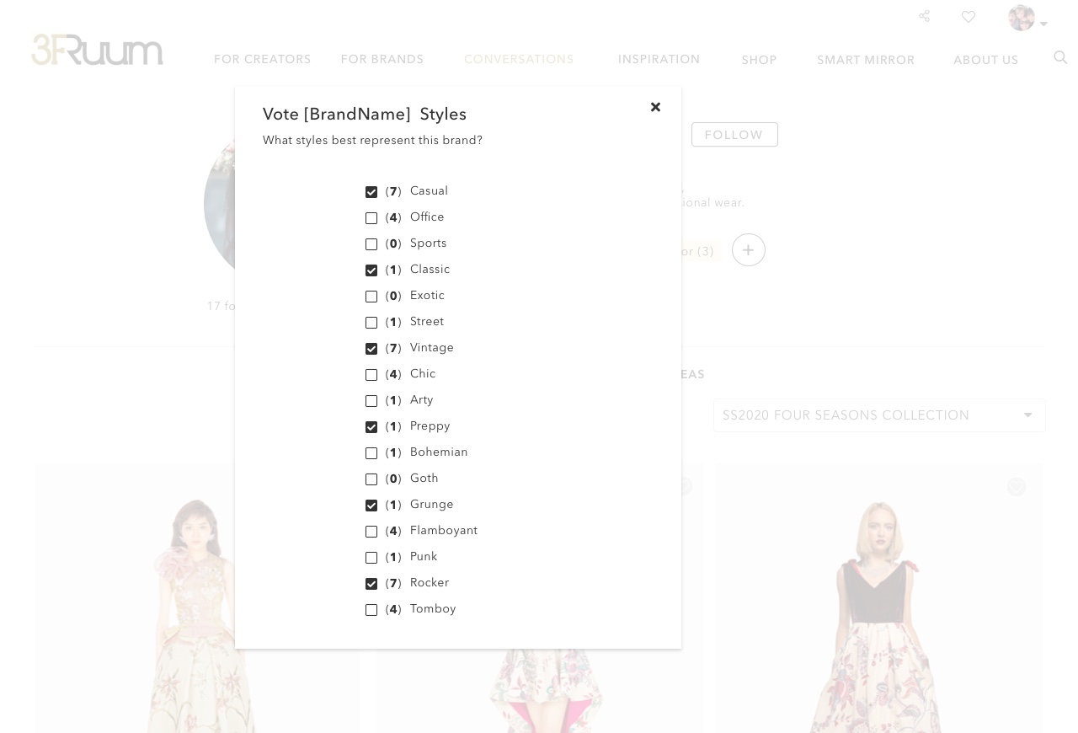This screenshot has height=733, width=1078.
Task: Close the Vote Styles dialog
Action: click(655, 107)
